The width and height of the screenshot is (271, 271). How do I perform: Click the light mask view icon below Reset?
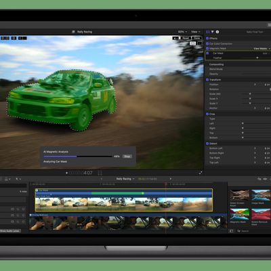click(x=192, y=43)
